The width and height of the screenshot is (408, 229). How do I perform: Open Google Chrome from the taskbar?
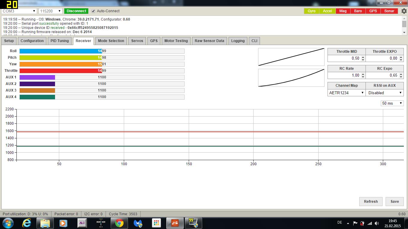[119, 223]
